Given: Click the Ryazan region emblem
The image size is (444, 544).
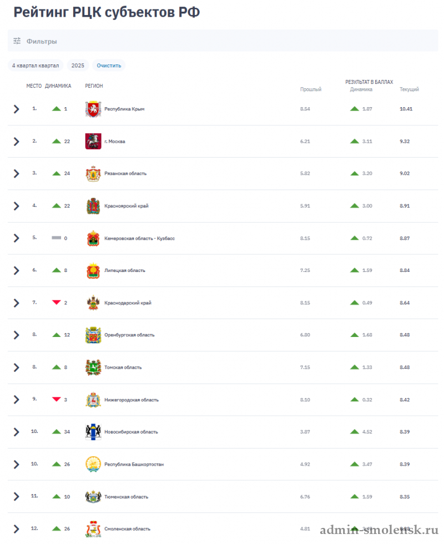Looking at the screenshot, I should pyautogui.click(x=93, y=173).
